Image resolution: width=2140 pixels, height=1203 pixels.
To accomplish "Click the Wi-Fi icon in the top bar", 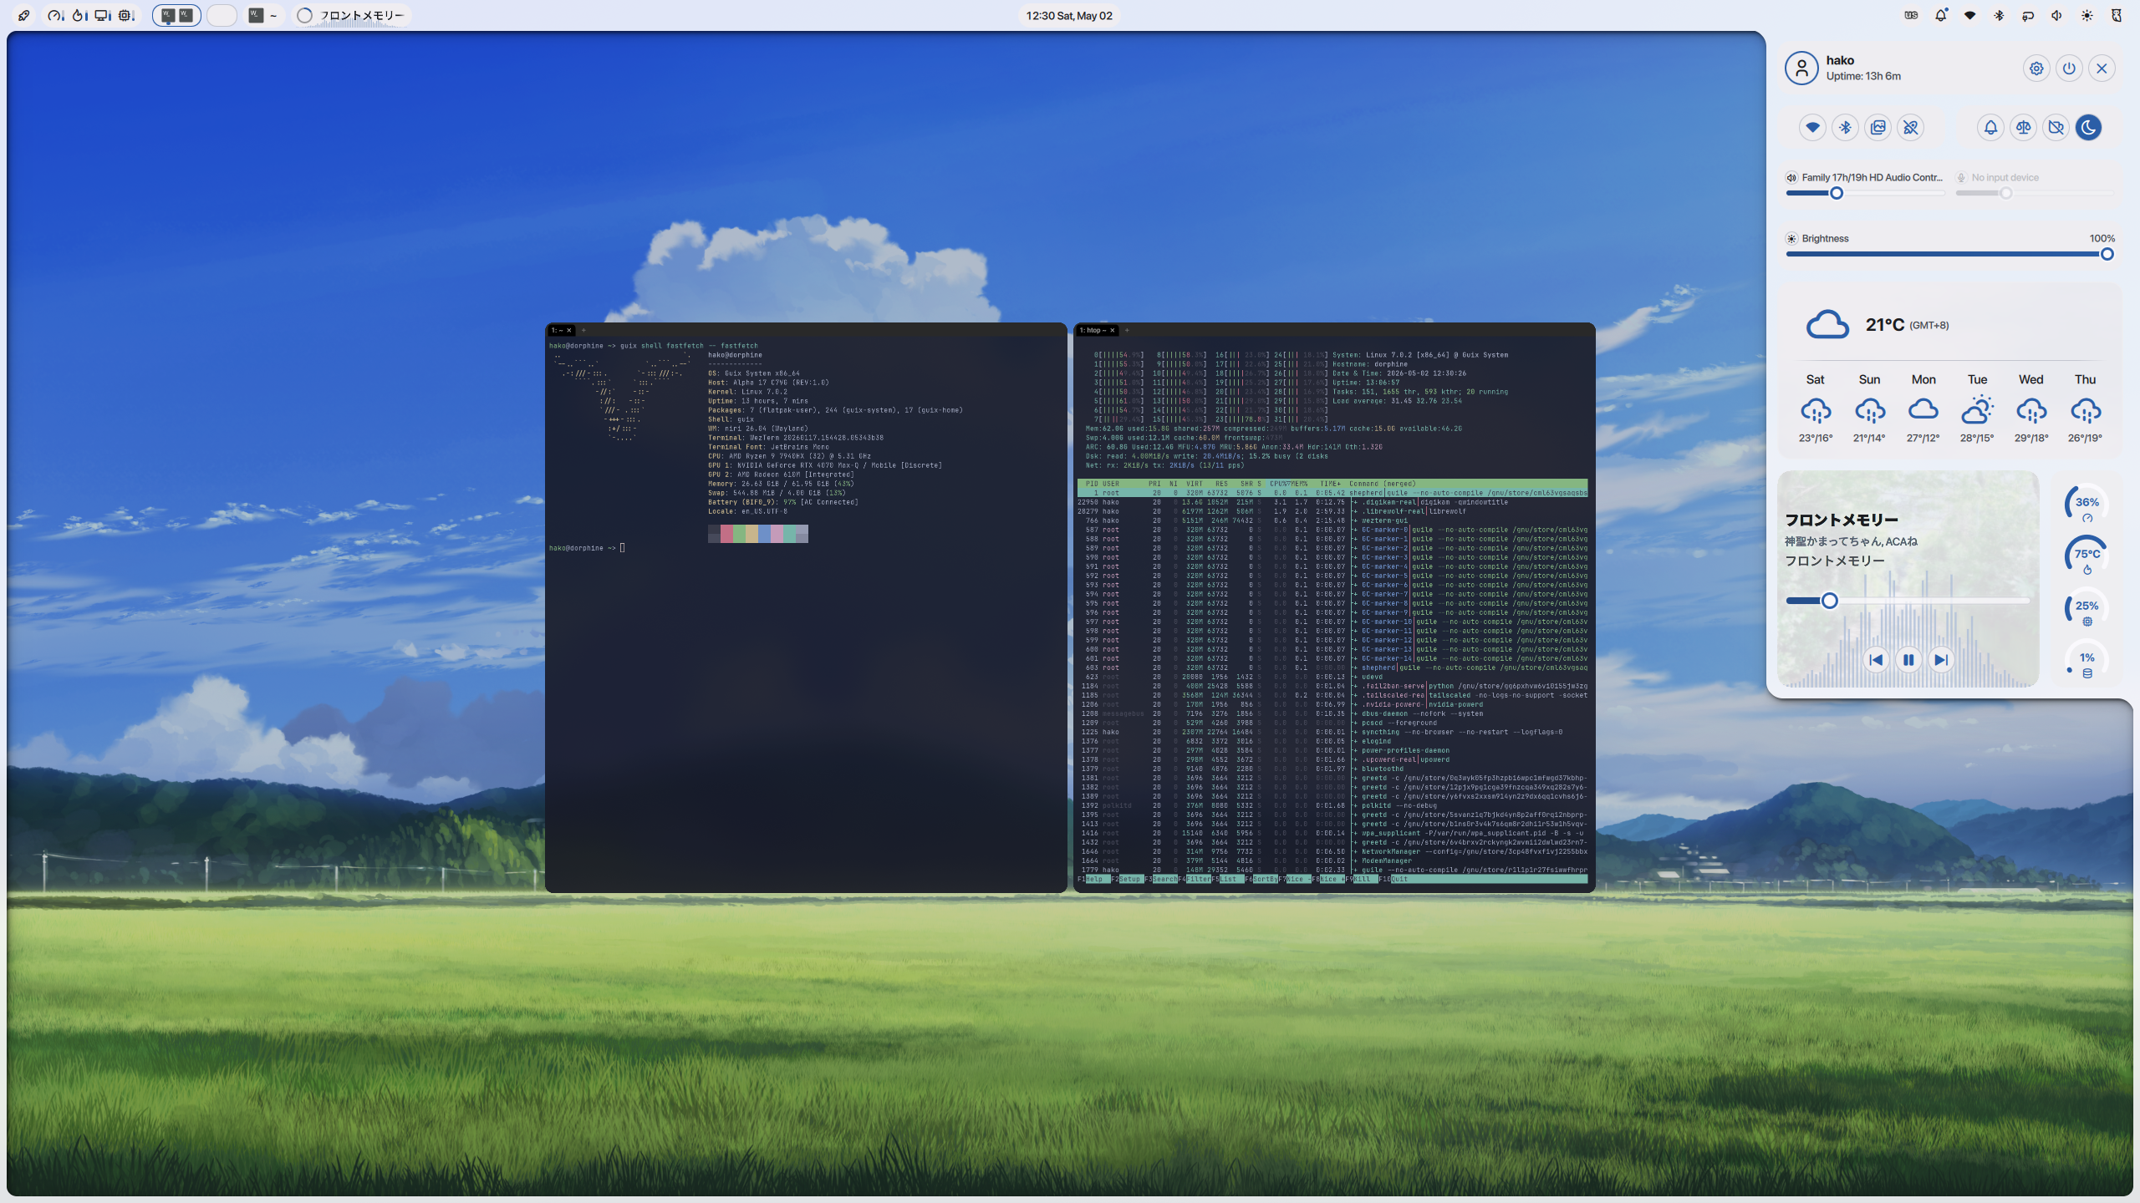I will pyautogui.click(x=1970, y=15).
